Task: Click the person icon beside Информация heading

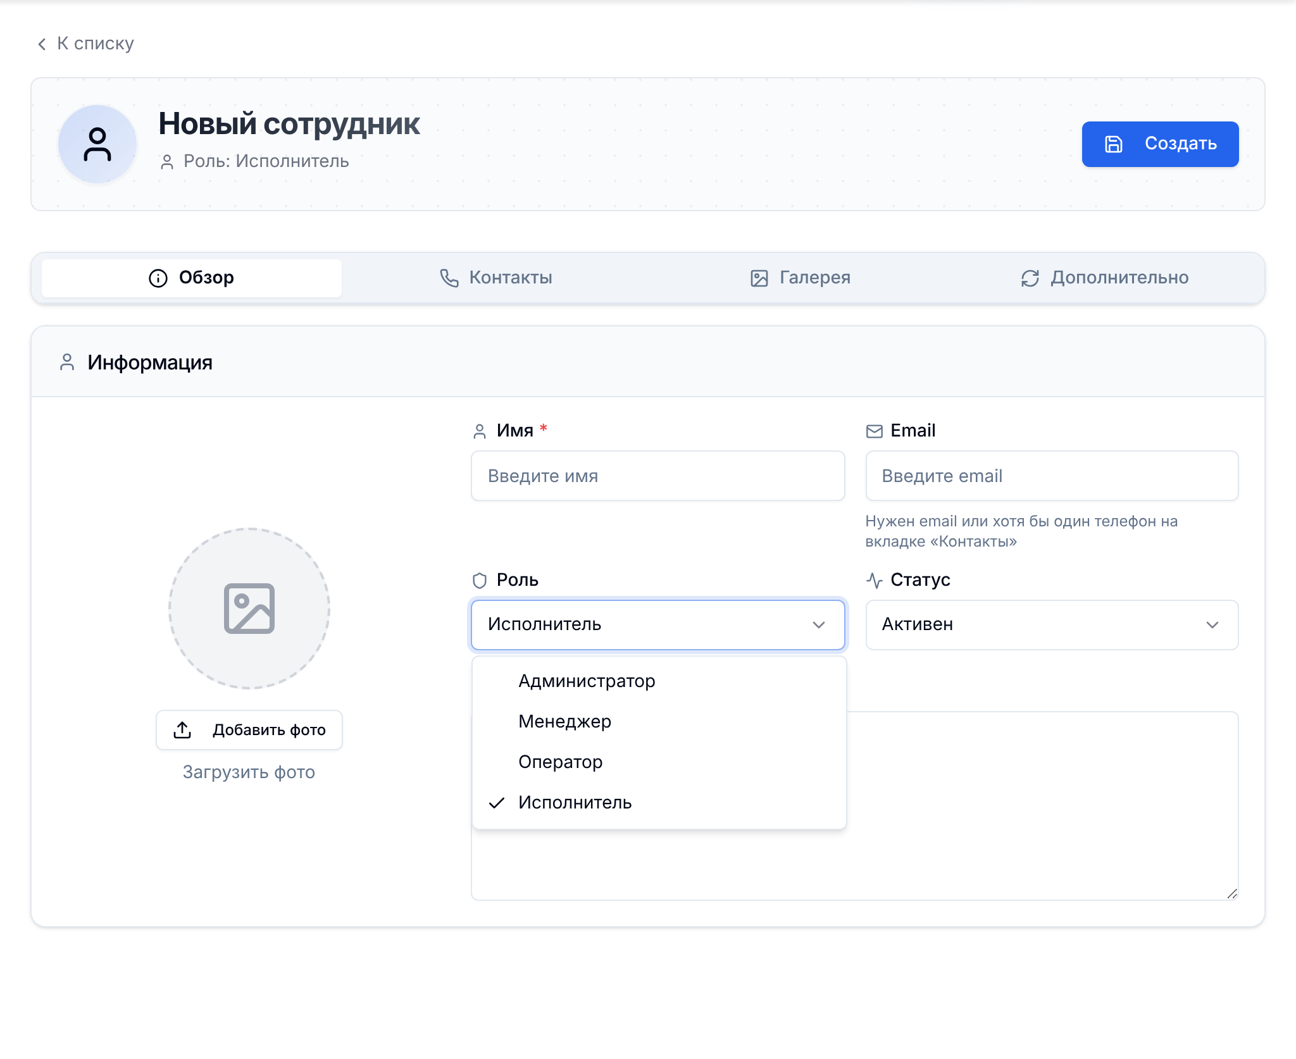Action: pos(67,362)
